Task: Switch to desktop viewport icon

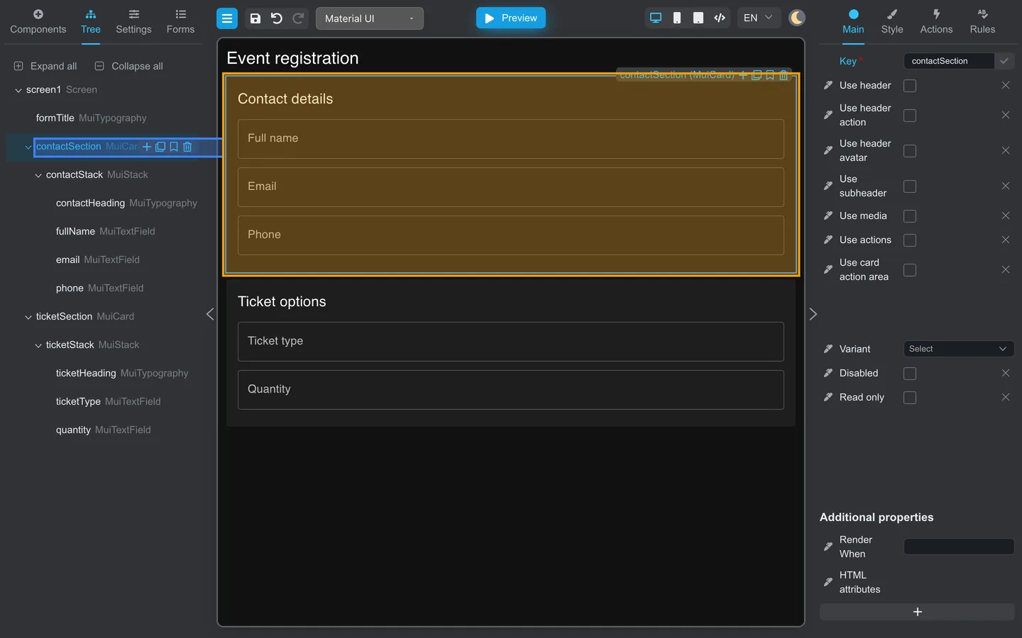Action: (x=656, y=18)
